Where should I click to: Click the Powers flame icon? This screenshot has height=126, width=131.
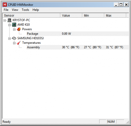click(19, 29)
